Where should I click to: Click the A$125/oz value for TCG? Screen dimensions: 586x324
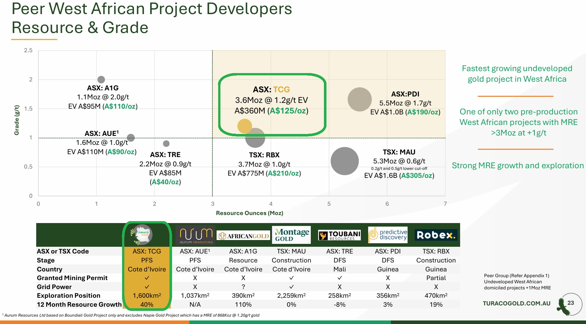(x=288, y=111)
